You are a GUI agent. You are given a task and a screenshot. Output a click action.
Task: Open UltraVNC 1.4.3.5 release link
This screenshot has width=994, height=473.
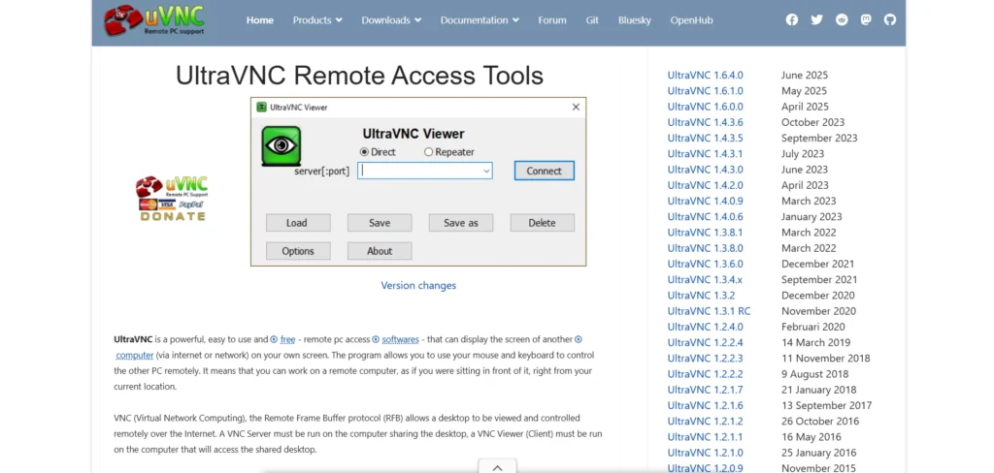click(705, 138)
